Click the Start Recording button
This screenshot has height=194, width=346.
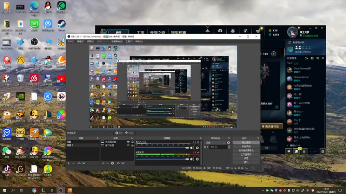point(247,146)
